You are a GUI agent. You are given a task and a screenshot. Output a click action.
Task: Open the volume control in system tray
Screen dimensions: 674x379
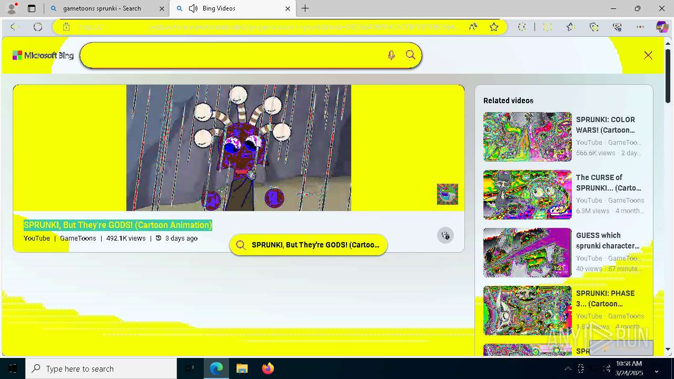pos(607,368)
